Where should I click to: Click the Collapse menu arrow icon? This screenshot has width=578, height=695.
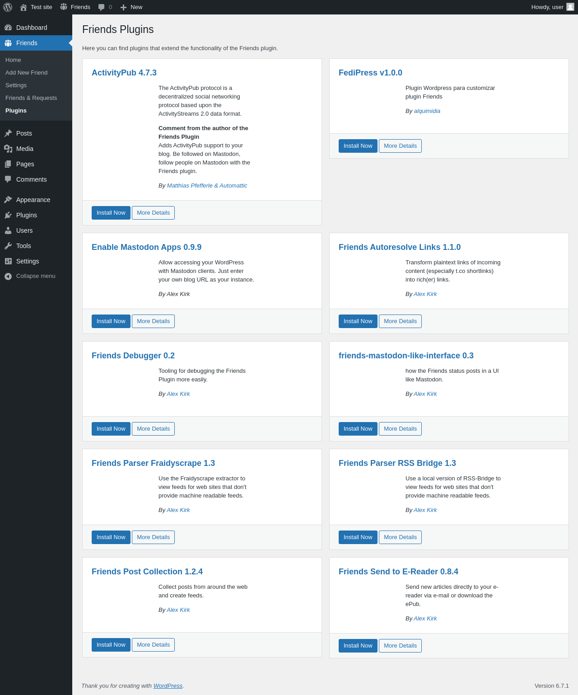click(8, 276)
